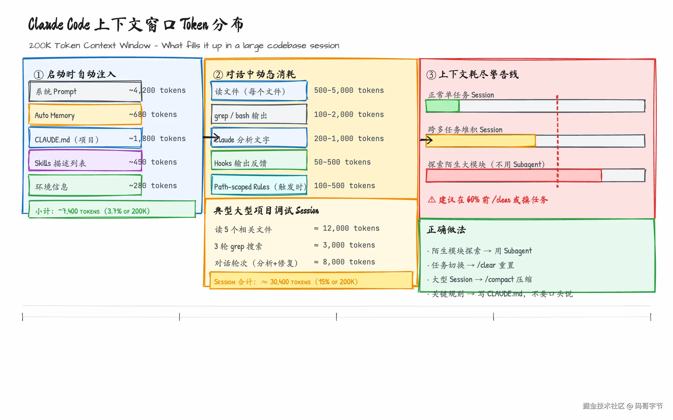This screenshot has height=420, width=673.
Task: Click the value '≈ 8,000 tokens'
Action: (345, 262)
